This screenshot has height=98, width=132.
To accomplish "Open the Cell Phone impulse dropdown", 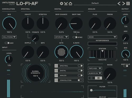I will 9,37.
